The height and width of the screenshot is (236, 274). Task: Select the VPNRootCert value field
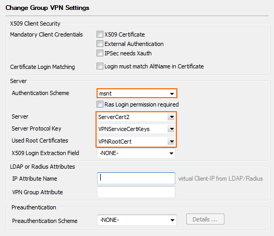pos(132,141)
